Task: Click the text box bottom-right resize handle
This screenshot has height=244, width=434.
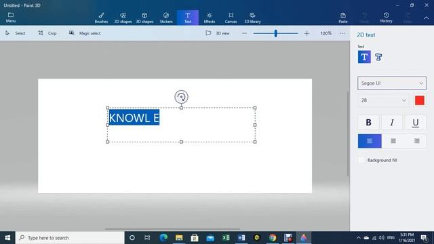Action: pyautogui.click(x=255, y=142)
